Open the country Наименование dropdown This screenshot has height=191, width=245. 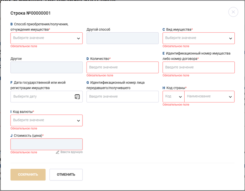pyautogui.click(x=209, y=97)
